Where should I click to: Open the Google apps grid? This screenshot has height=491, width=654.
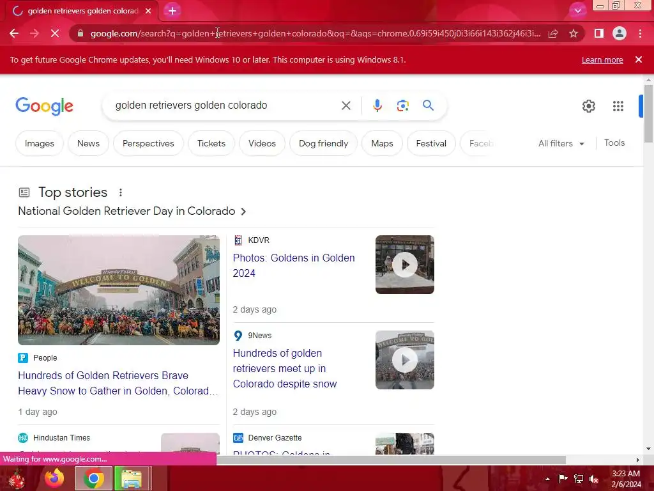618,106
